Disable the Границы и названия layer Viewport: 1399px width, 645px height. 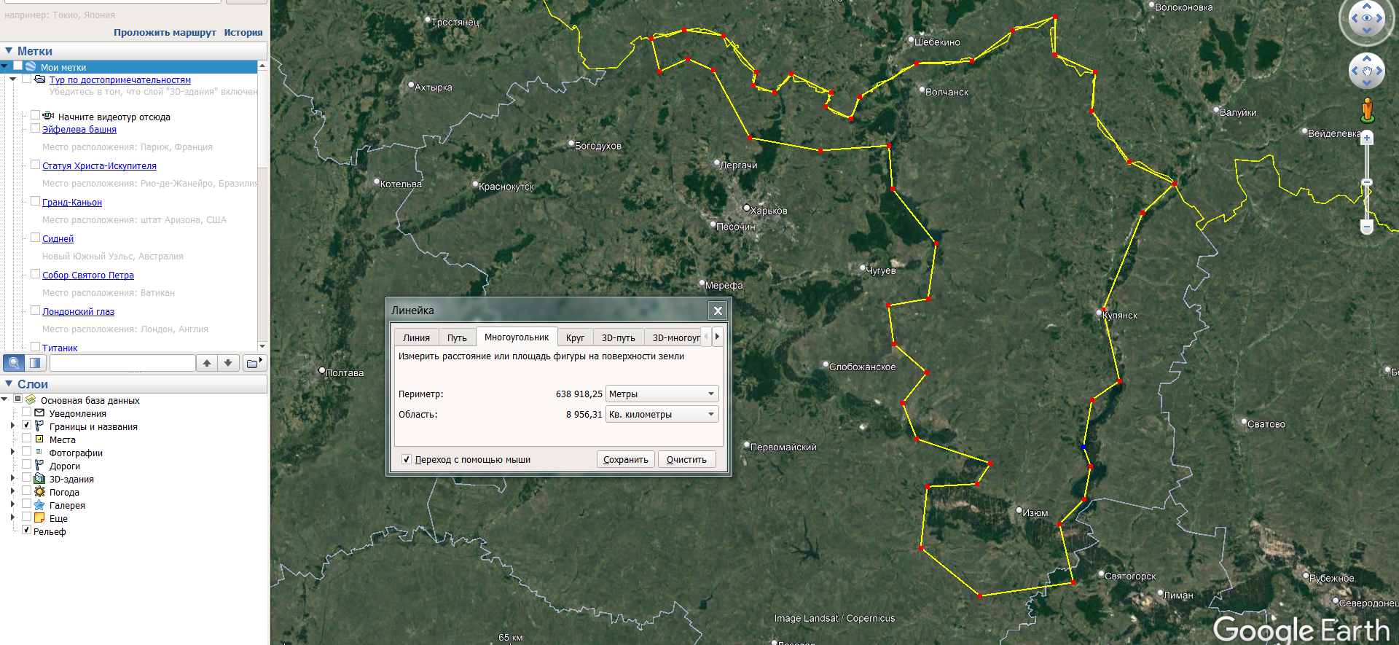point(26,425)
